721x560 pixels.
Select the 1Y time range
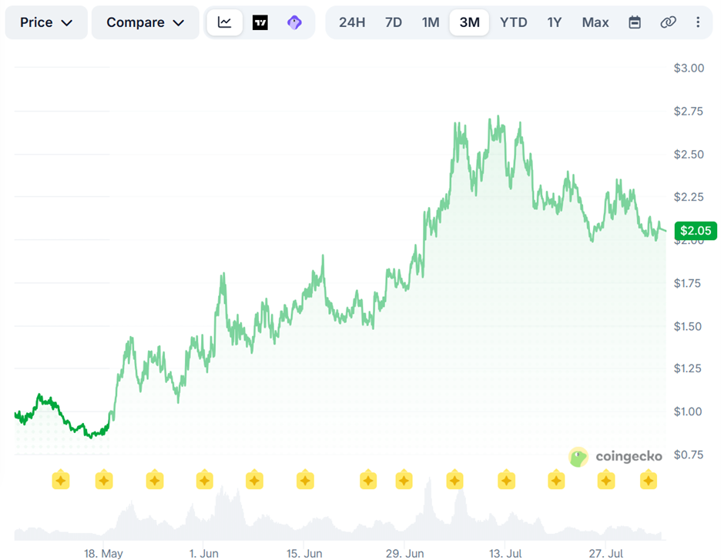554,22
